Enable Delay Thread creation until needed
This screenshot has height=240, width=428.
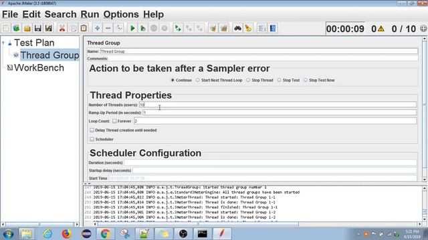point(92,131)
